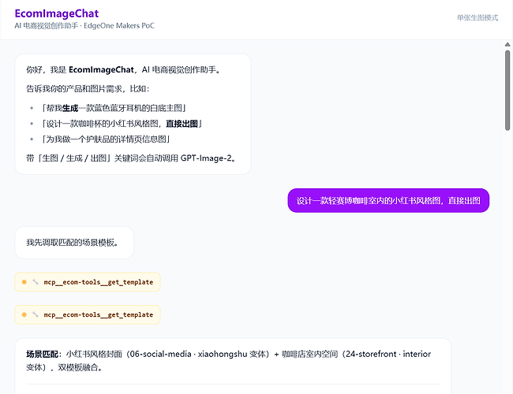
Task: Click the bold 直接出图 keyword in the examples
Action: click(182, 124)
